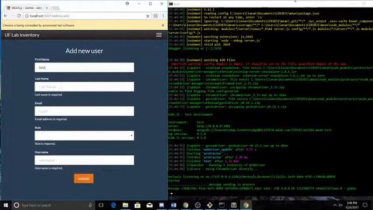Open the Microsoft Store taskbar icon
The width and height of the screenshot is (373, 210).
point(138,205)
